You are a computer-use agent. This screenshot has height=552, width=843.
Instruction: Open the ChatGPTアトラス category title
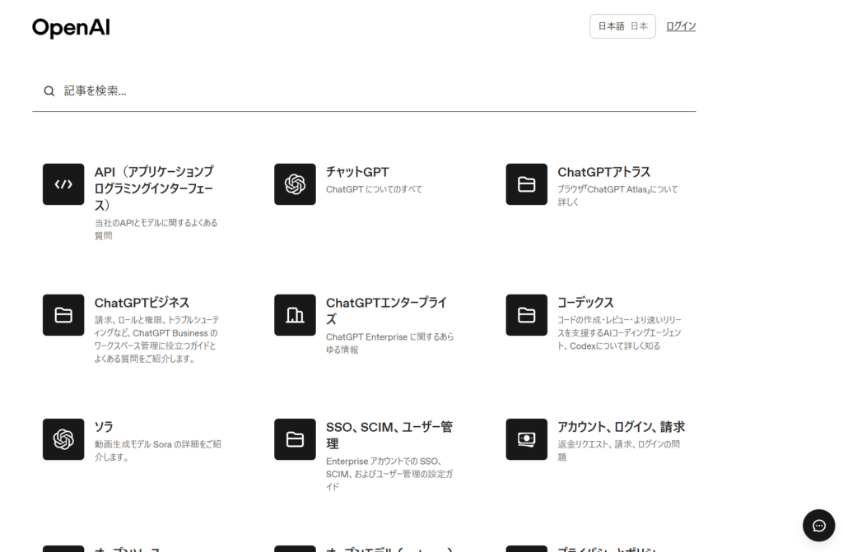pos(603,172)
